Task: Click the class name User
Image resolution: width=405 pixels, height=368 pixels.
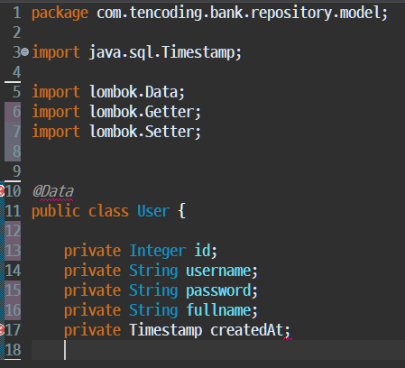Action: click(x=153, y=211)
